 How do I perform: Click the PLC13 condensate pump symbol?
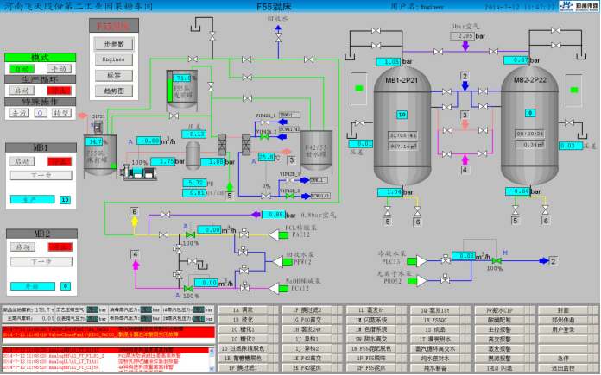click(x=416, y=261)
